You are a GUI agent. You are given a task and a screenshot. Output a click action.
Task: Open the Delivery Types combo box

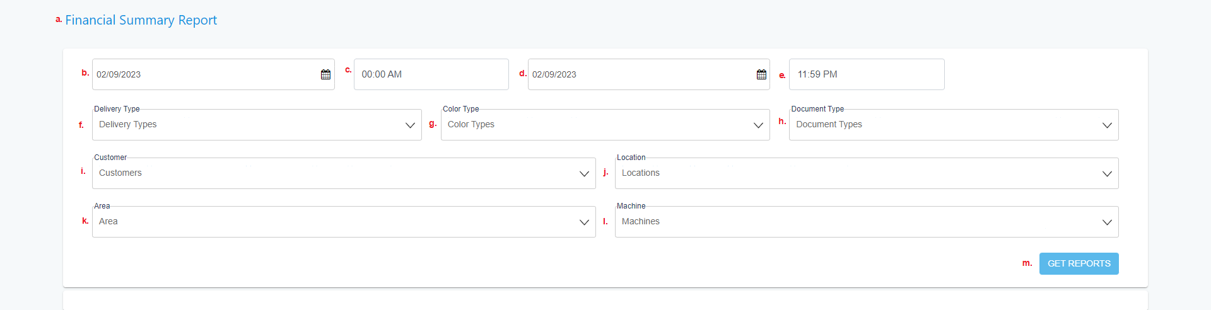[x=257, y=125]
